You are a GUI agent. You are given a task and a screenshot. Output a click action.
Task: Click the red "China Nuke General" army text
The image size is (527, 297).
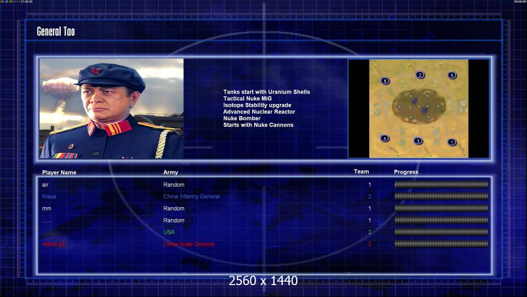coord(188,244)
